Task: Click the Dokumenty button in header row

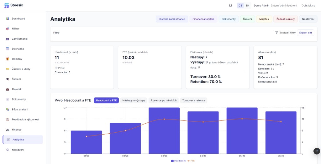Action: [x=229, y=19]
